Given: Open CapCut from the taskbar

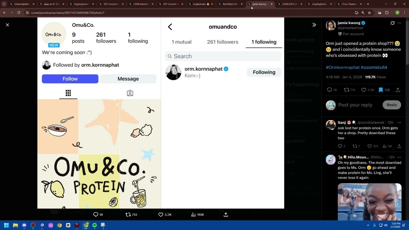Looking at the screenshot, I should 68,225.
